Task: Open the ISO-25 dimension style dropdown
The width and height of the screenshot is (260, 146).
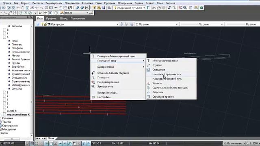Action: 87,13
